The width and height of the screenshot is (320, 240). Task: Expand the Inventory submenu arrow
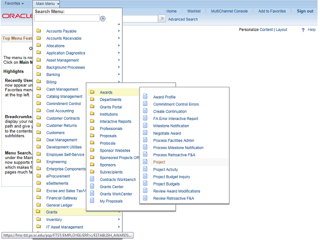[119, 219]
